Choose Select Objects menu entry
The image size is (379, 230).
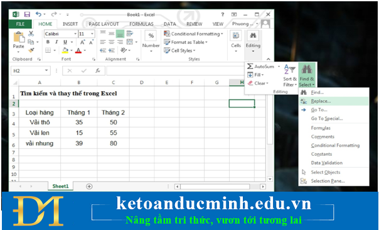(x=334, y=172)
